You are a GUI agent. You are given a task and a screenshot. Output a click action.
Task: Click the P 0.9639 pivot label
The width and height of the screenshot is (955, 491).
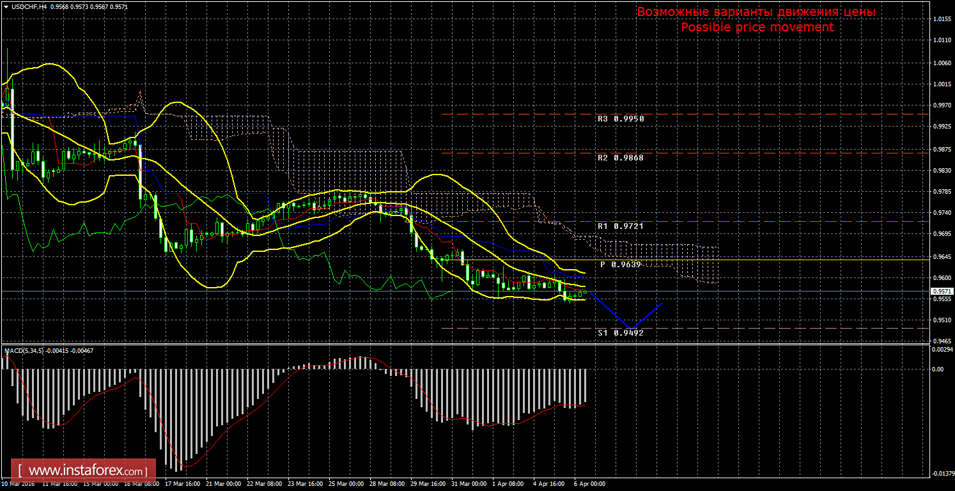[x=620, y=265]
